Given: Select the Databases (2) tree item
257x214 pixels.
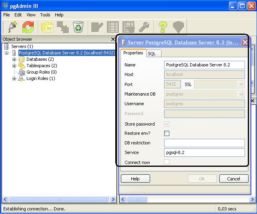Looking at the screenshot, I should click(40, 59).
